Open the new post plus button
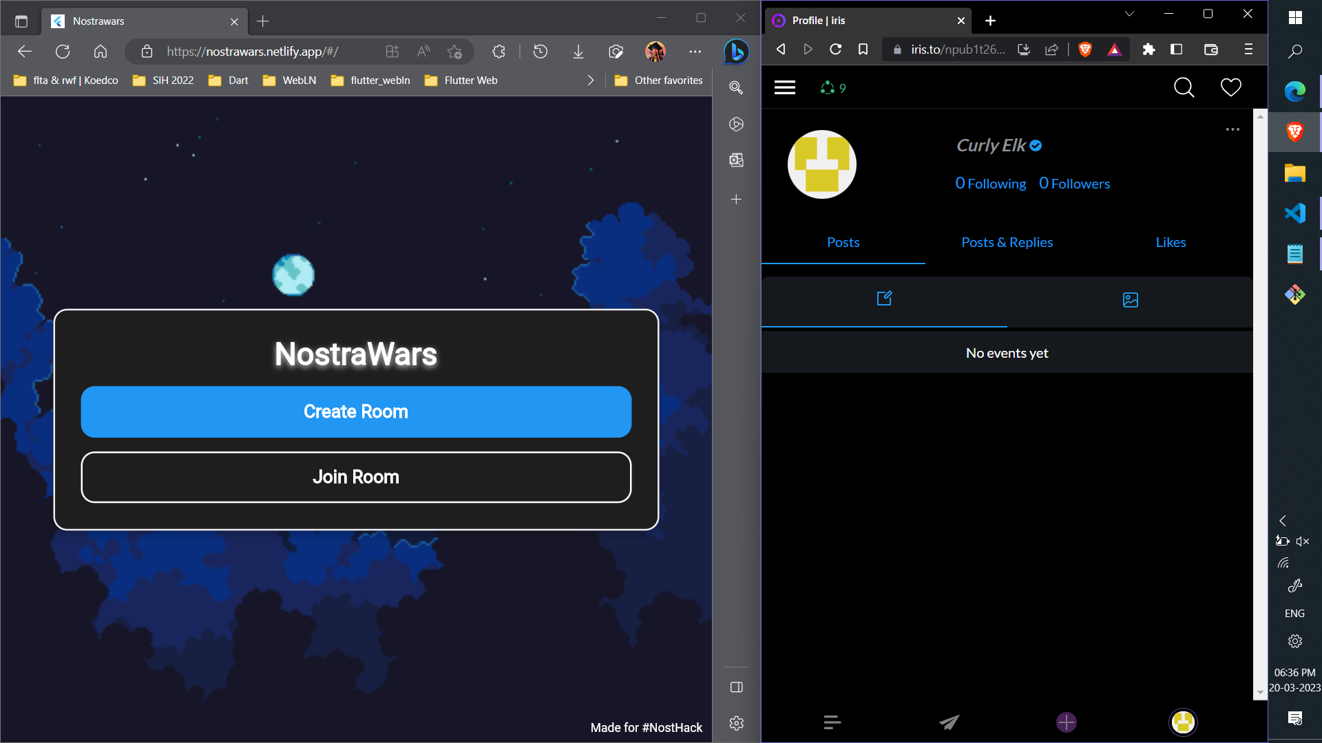Image resolution: width=1322 pixels, height=743 pixels. (1066, 722)
